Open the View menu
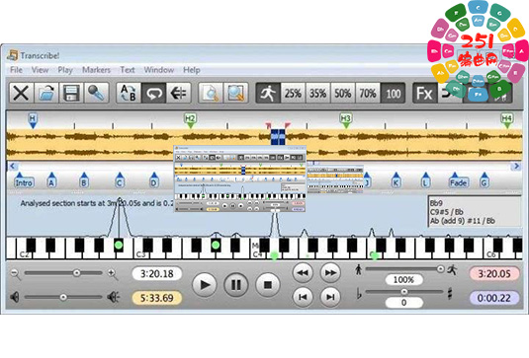 pos(40,70)
